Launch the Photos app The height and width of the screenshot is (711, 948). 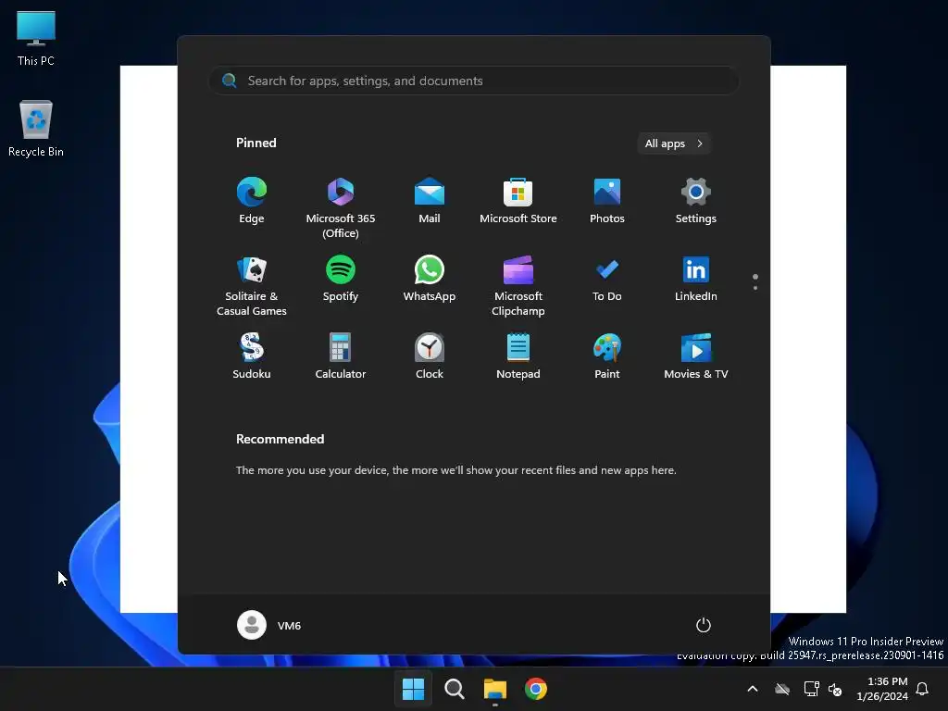[607, 201]
